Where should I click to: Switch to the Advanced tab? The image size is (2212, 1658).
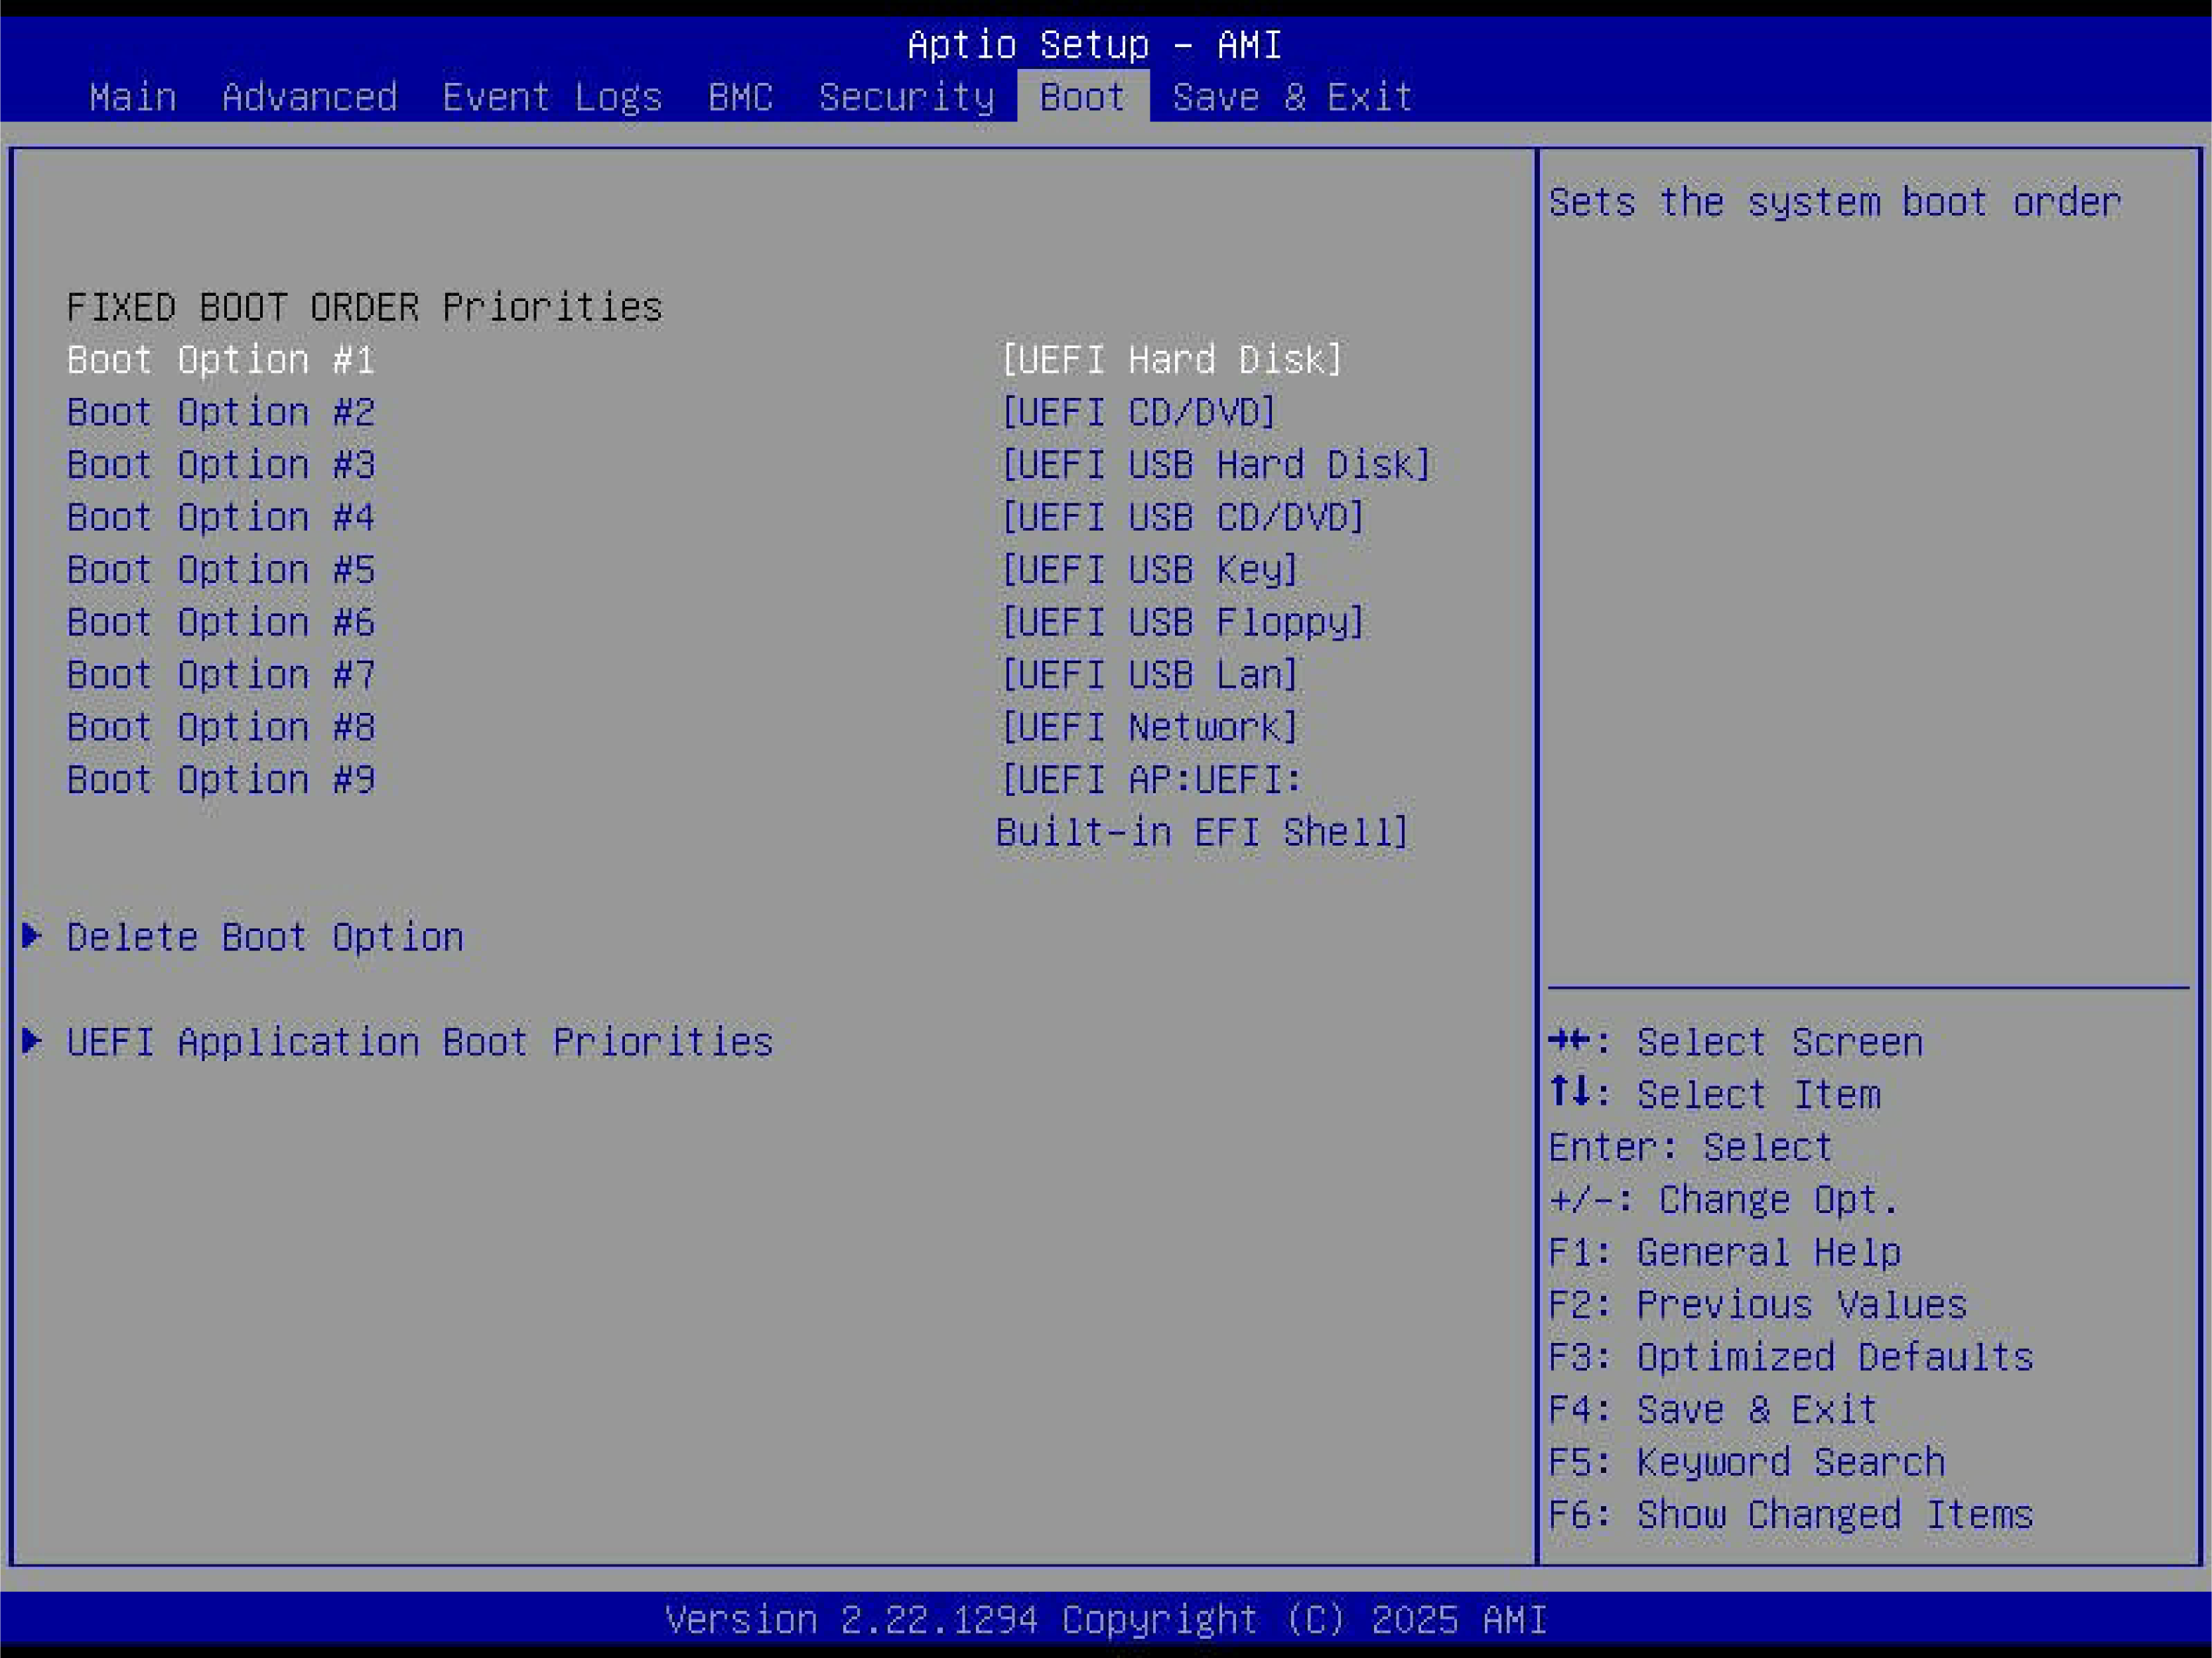[309, 97]
